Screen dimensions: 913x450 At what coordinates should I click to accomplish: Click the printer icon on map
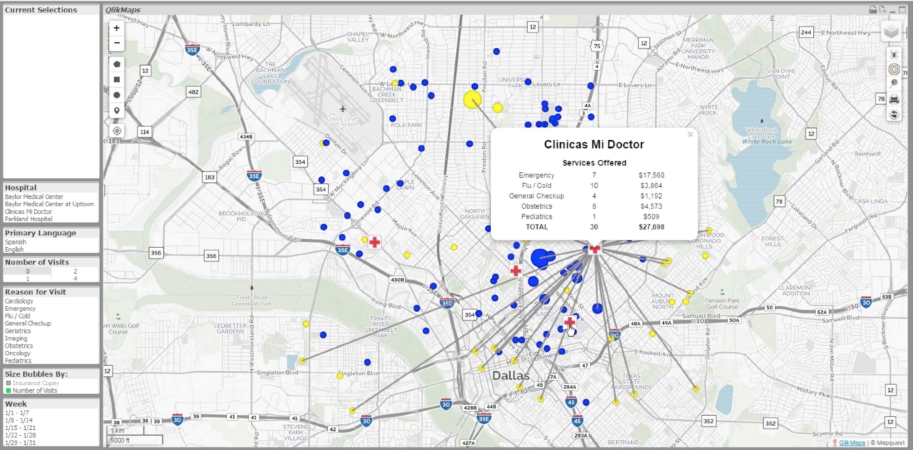[894, 99]
